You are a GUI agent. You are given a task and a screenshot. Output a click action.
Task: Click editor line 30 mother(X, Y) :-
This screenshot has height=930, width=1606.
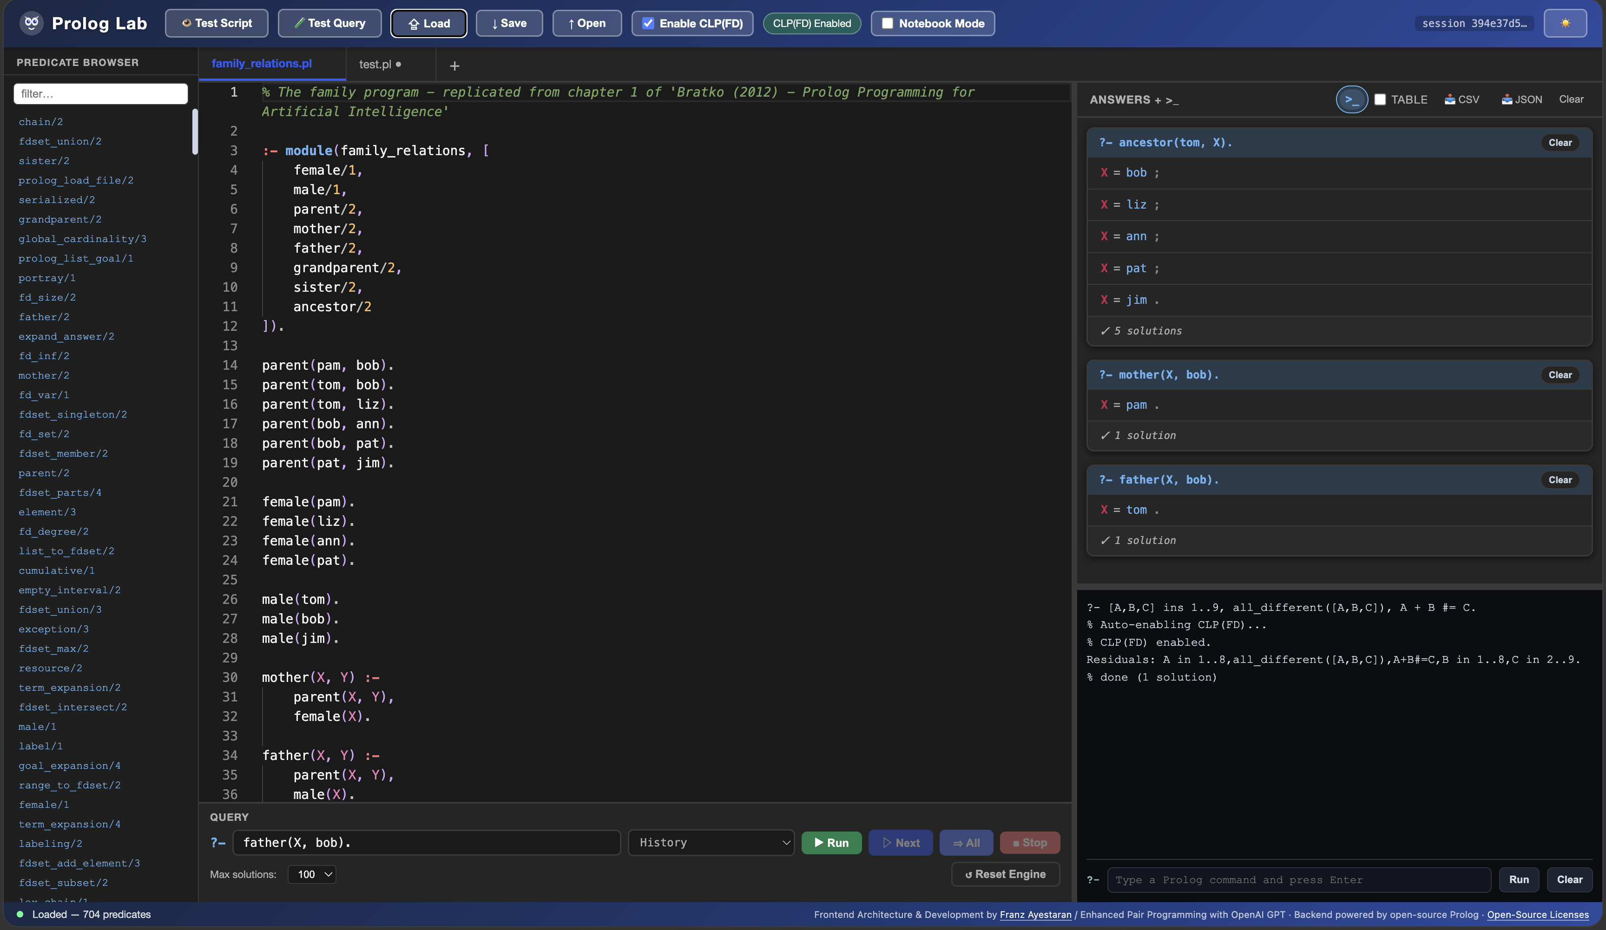321,677
